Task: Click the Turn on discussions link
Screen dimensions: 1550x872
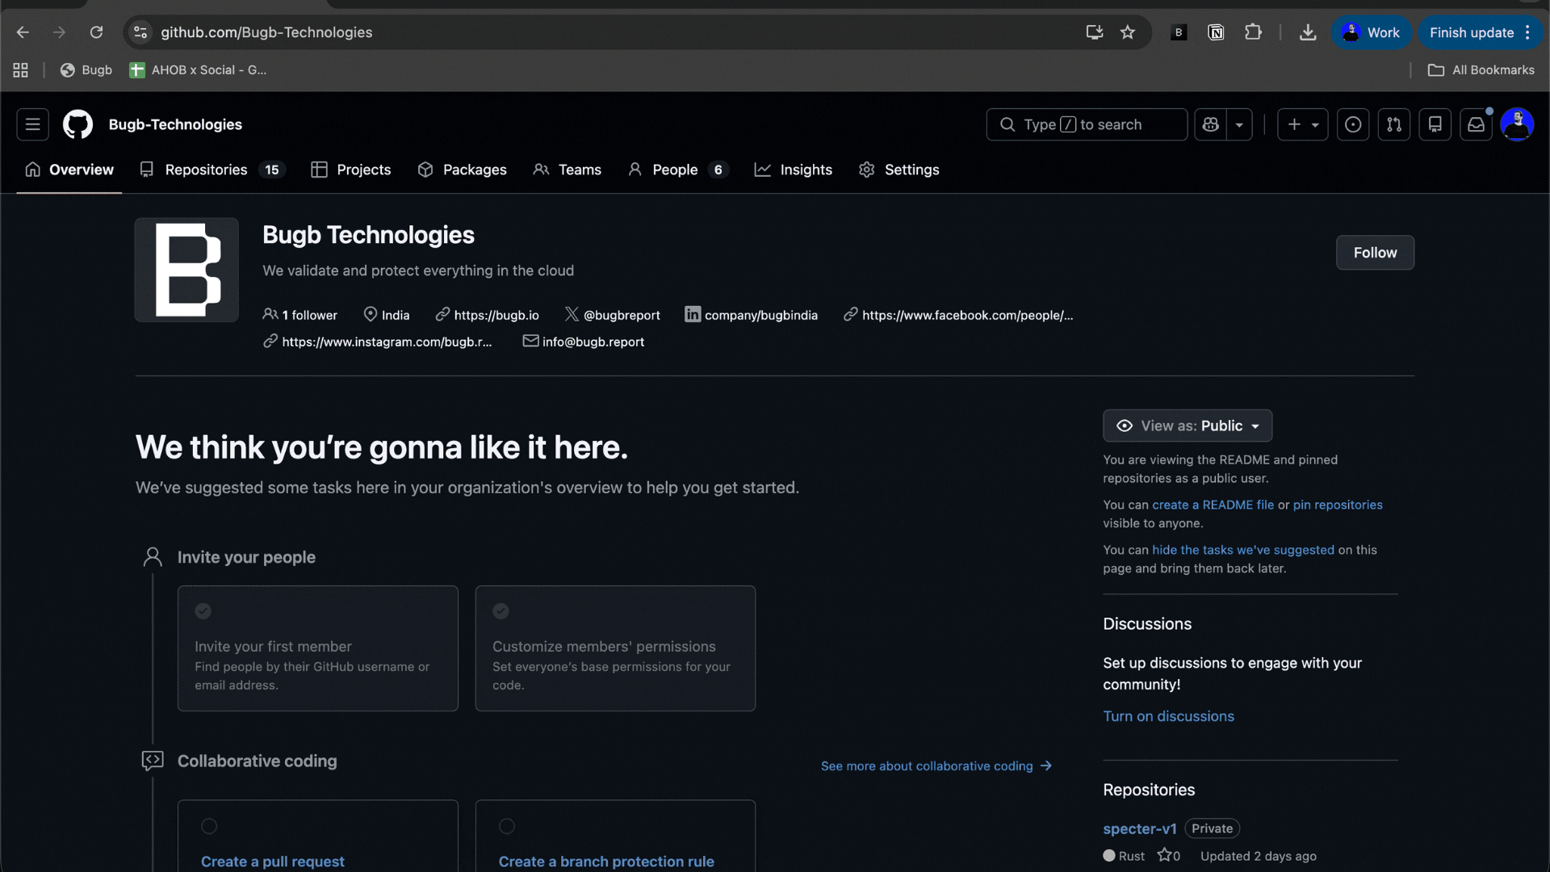Action: (1168, 716)
